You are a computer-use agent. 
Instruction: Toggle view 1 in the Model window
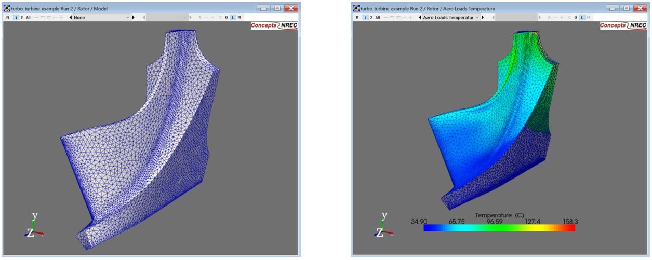(x=15, y=18)
